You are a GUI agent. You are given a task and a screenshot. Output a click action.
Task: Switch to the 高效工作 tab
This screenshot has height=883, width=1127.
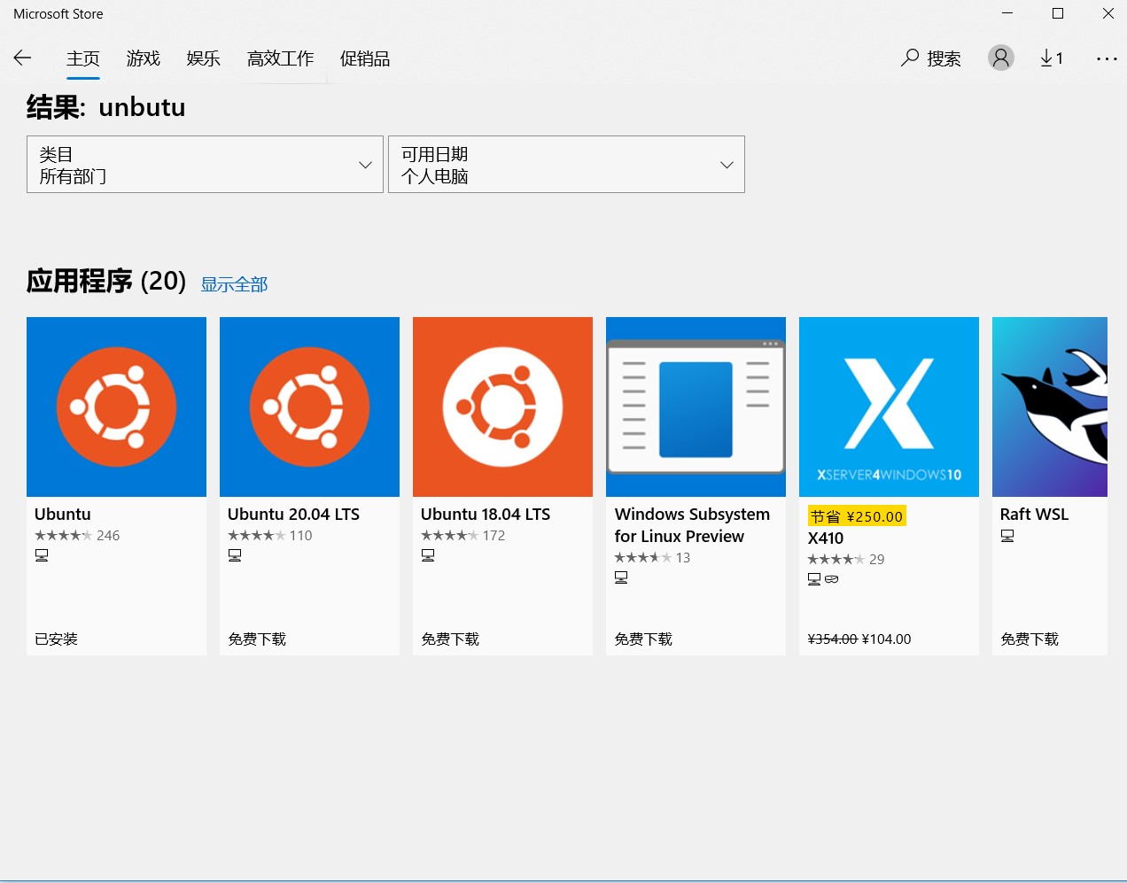(281, 58)
